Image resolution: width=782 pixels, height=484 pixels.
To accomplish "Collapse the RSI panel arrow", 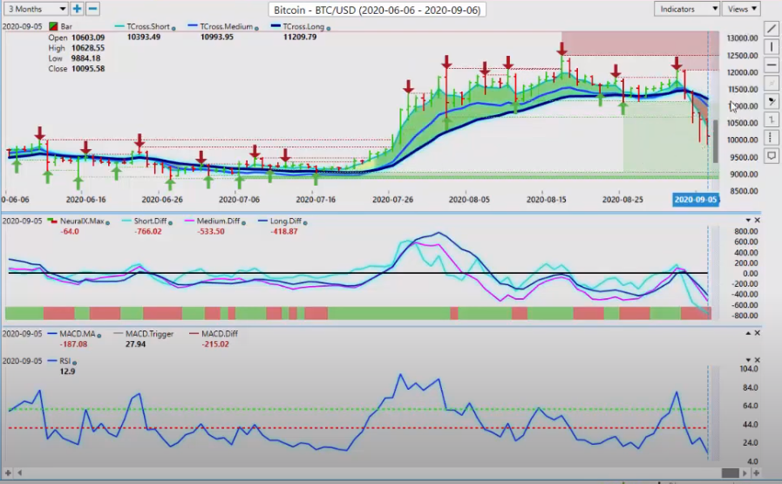I will tap(748, 360).
